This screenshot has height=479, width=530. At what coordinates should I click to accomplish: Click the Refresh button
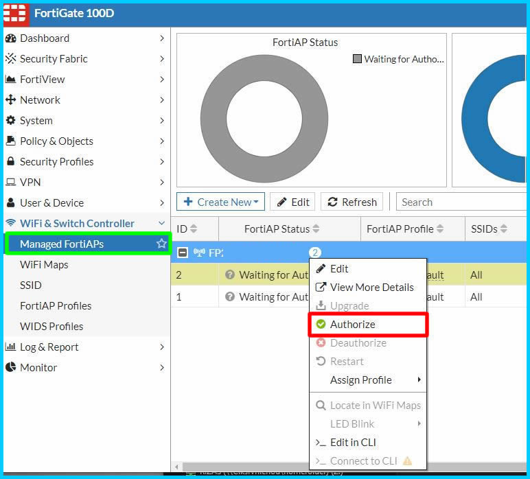[x=352, y=202]
